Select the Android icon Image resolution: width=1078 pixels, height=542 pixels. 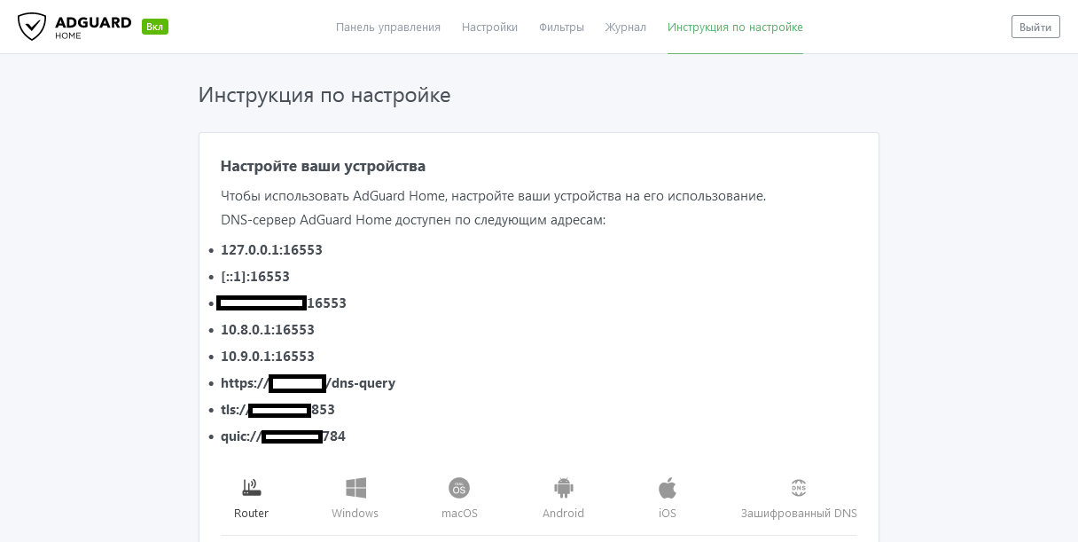click(563, 488)
